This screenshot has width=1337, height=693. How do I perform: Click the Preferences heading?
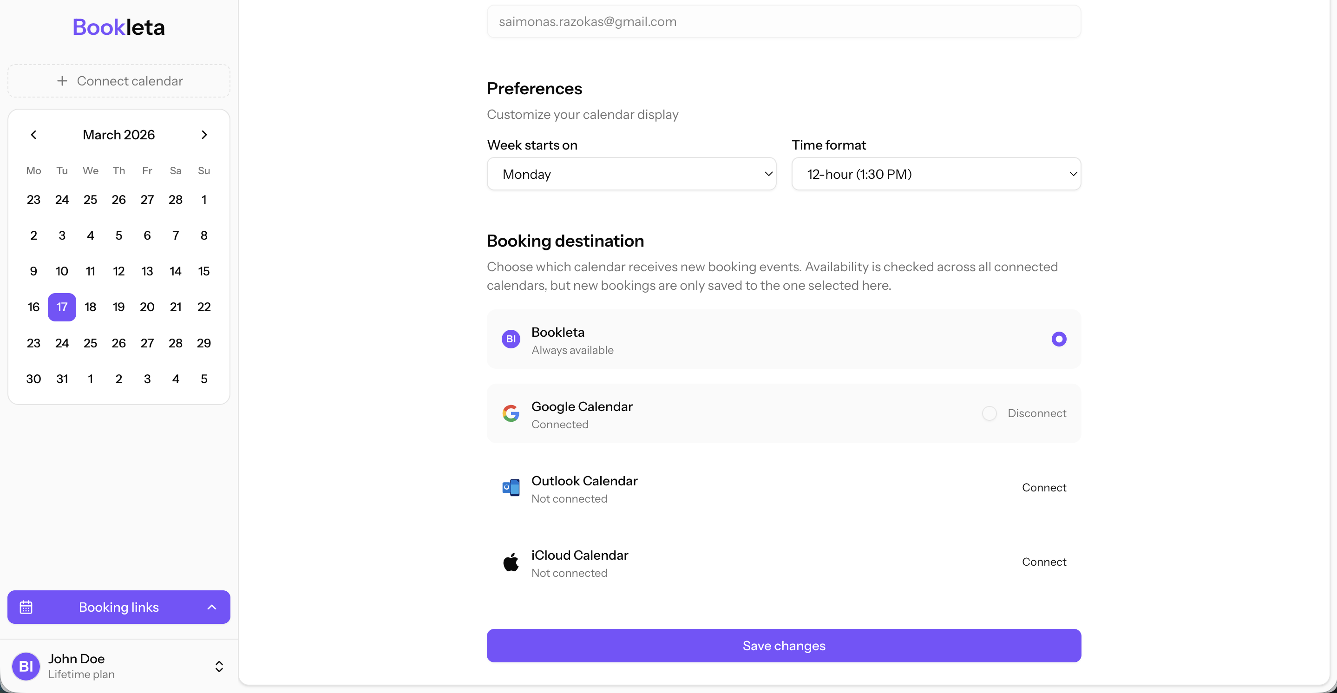(x=535, y=89)
